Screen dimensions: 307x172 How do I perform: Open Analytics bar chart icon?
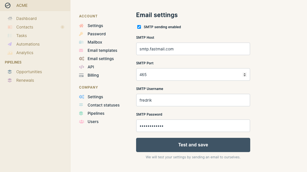coord(10,53)
